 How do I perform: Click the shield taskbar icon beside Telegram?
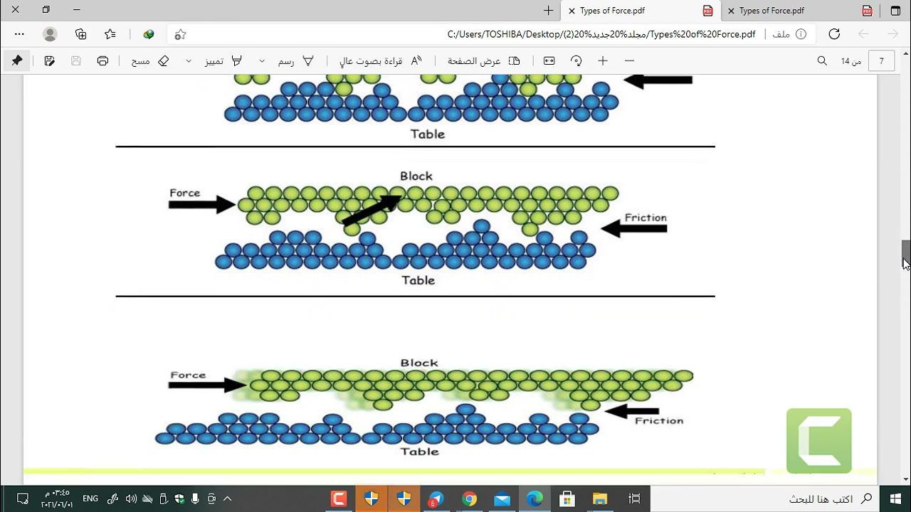pos(404,498)
